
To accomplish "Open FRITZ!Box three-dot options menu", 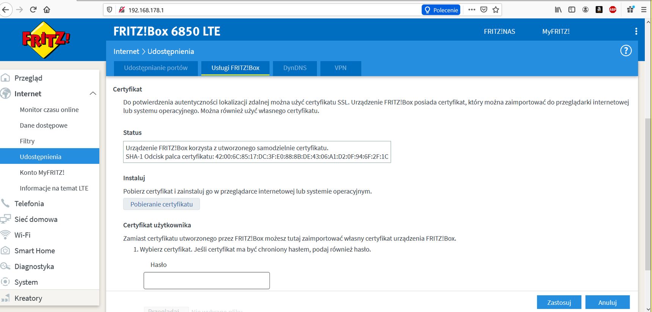I will [636, 31].
